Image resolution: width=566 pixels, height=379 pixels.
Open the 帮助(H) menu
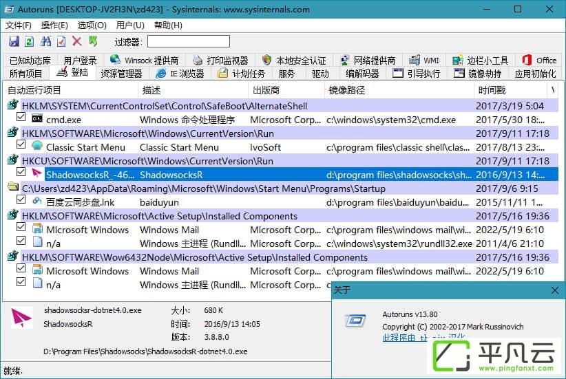click(x=168, y=25)
